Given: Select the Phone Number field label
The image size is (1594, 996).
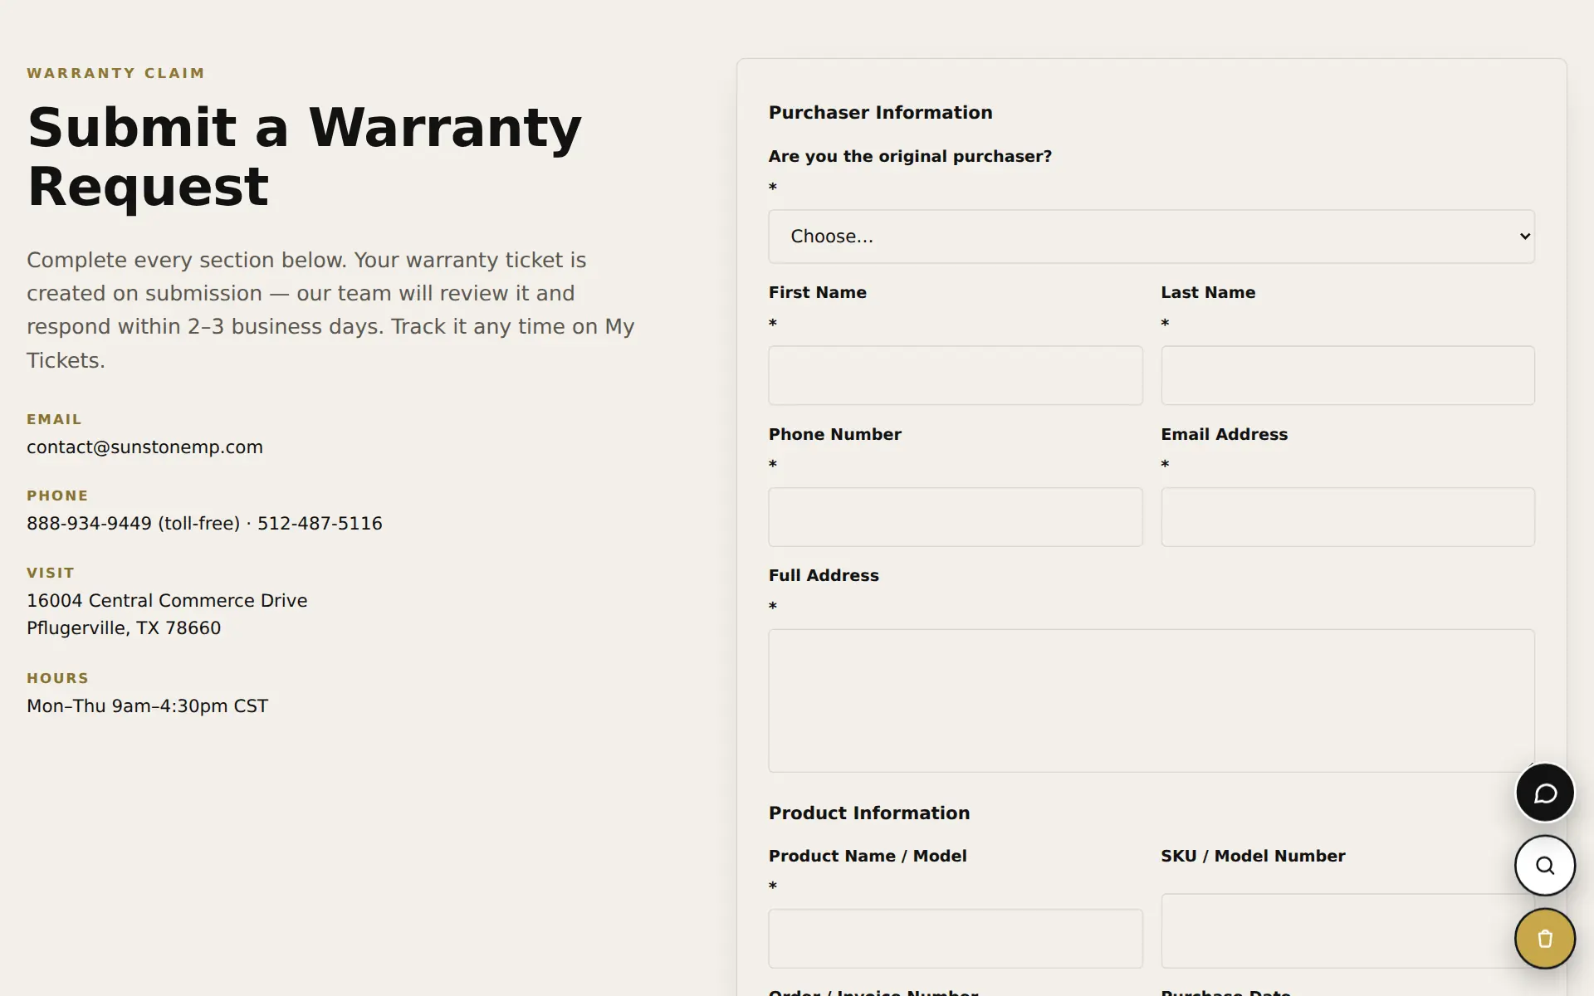Looking at the screenshot, I should 834,435.
